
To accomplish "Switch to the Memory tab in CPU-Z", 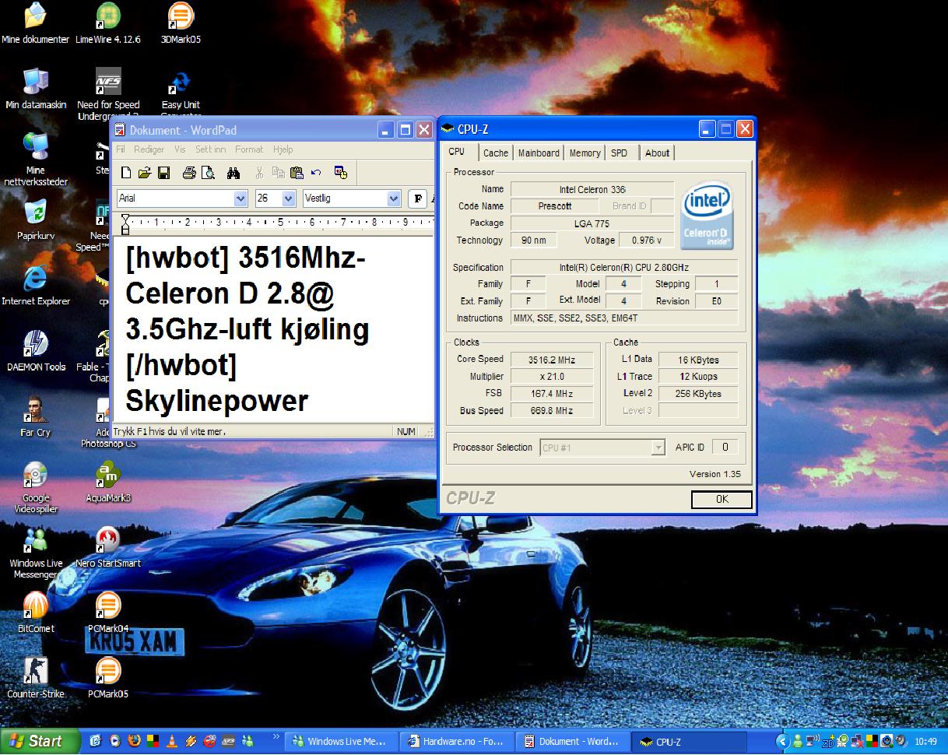I will [585, 153].
